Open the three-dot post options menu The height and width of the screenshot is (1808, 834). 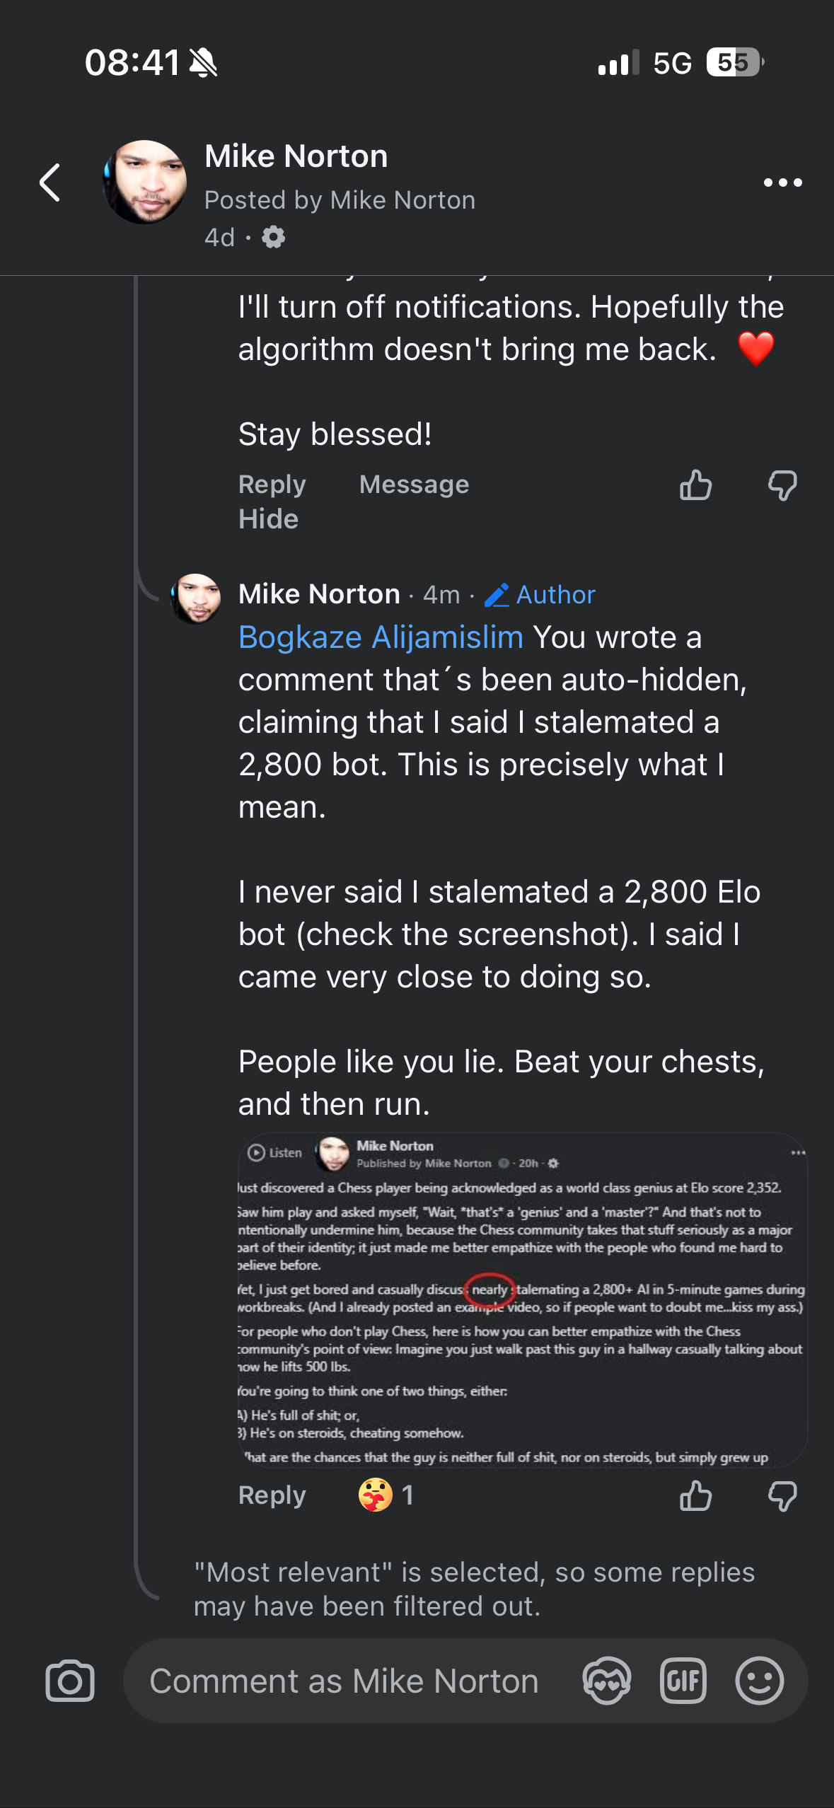click(x=782, y=182)
